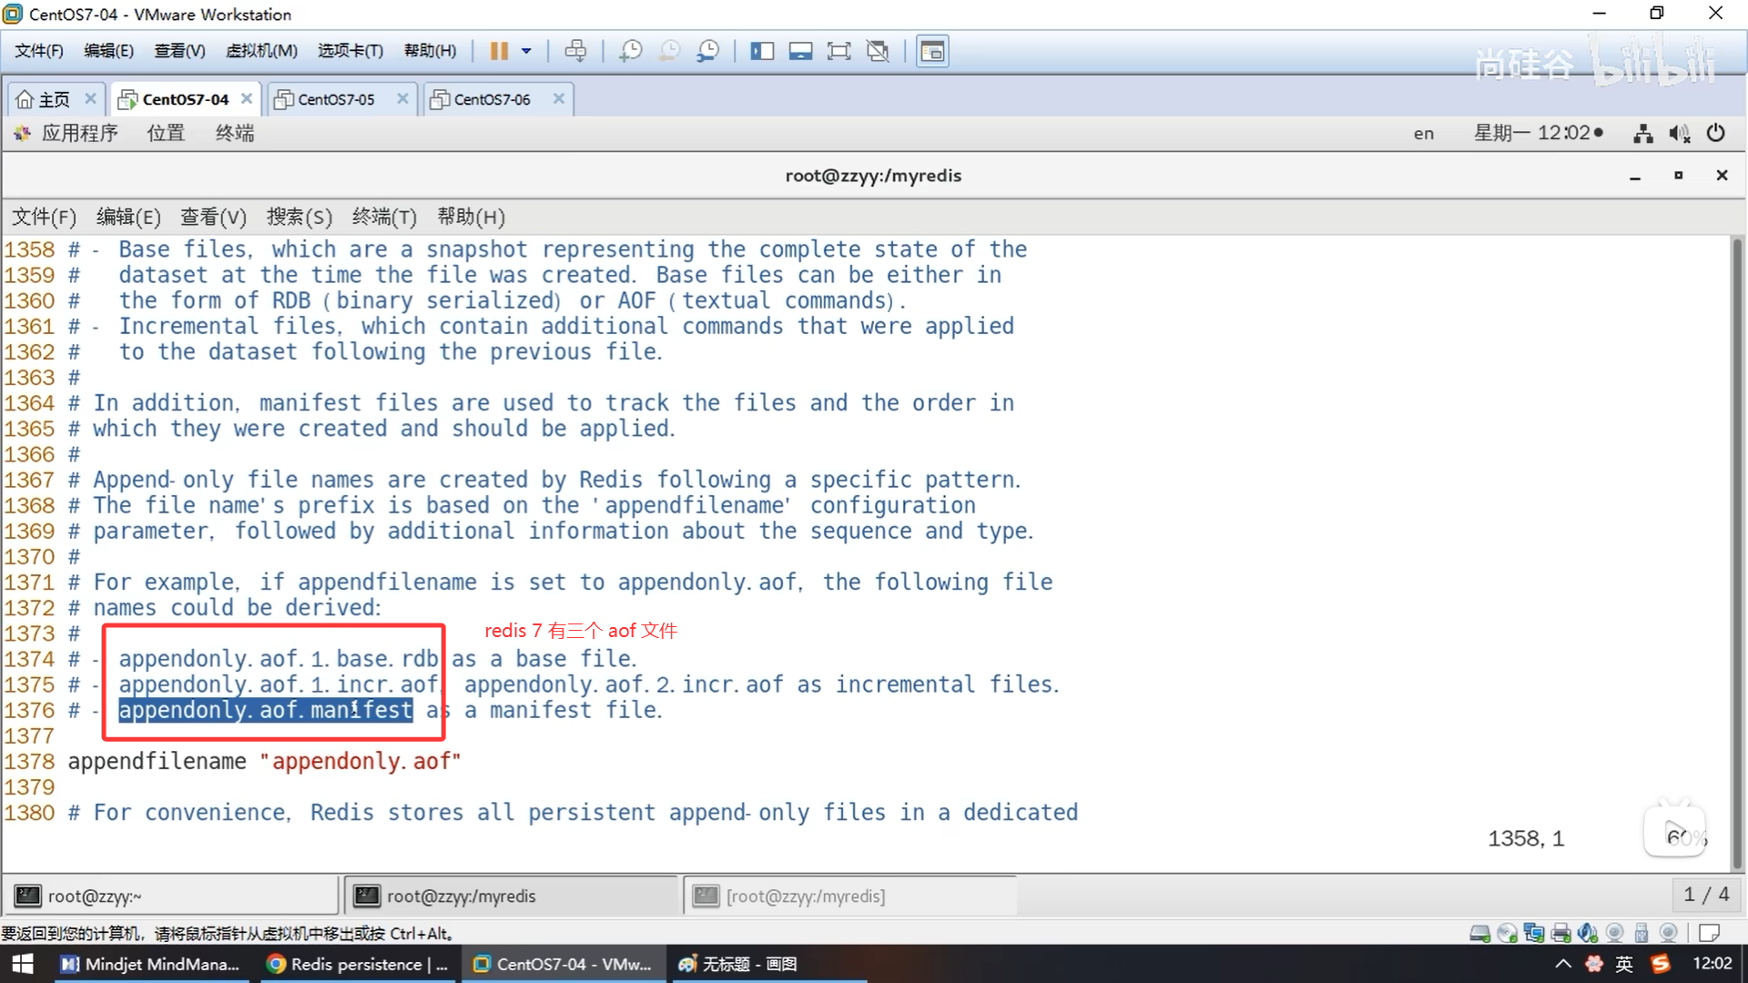Open the terminal's 搜索(S) menu

click(299, 217)
